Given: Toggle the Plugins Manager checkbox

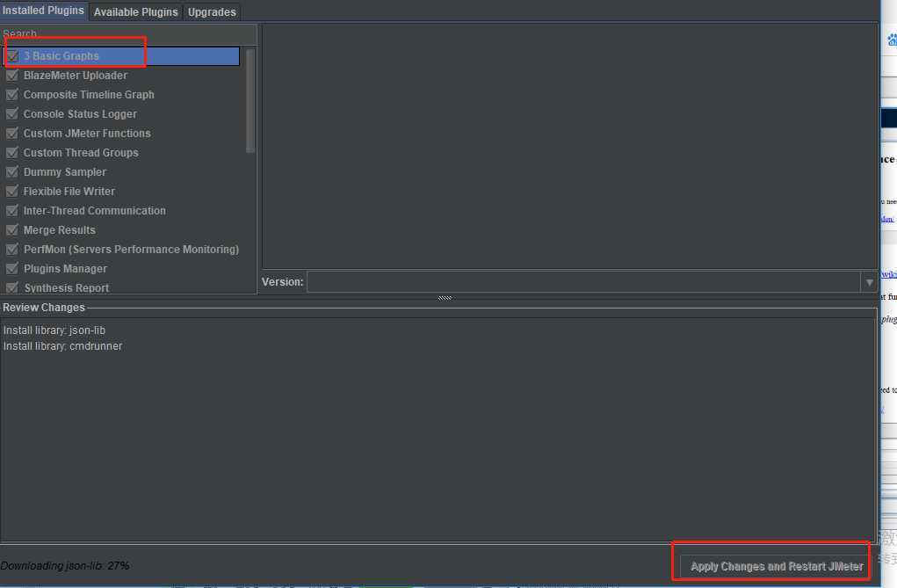Looking at the screenshot, I should [12, 269].
